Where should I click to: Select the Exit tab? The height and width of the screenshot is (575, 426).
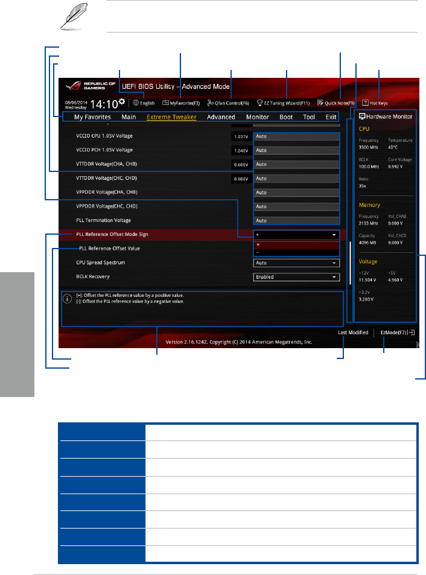point(331,117)
